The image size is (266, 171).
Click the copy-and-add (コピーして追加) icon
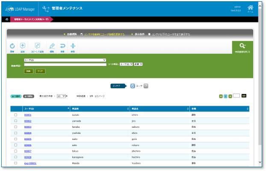point(37,46)
